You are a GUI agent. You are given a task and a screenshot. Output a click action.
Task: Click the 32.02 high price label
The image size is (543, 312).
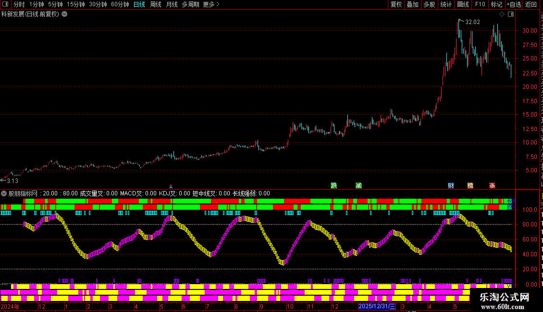pos(472,22)
